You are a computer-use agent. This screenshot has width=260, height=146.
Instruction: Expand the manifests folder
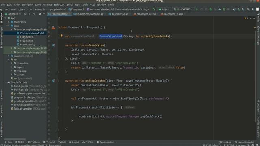coord(9,22)
